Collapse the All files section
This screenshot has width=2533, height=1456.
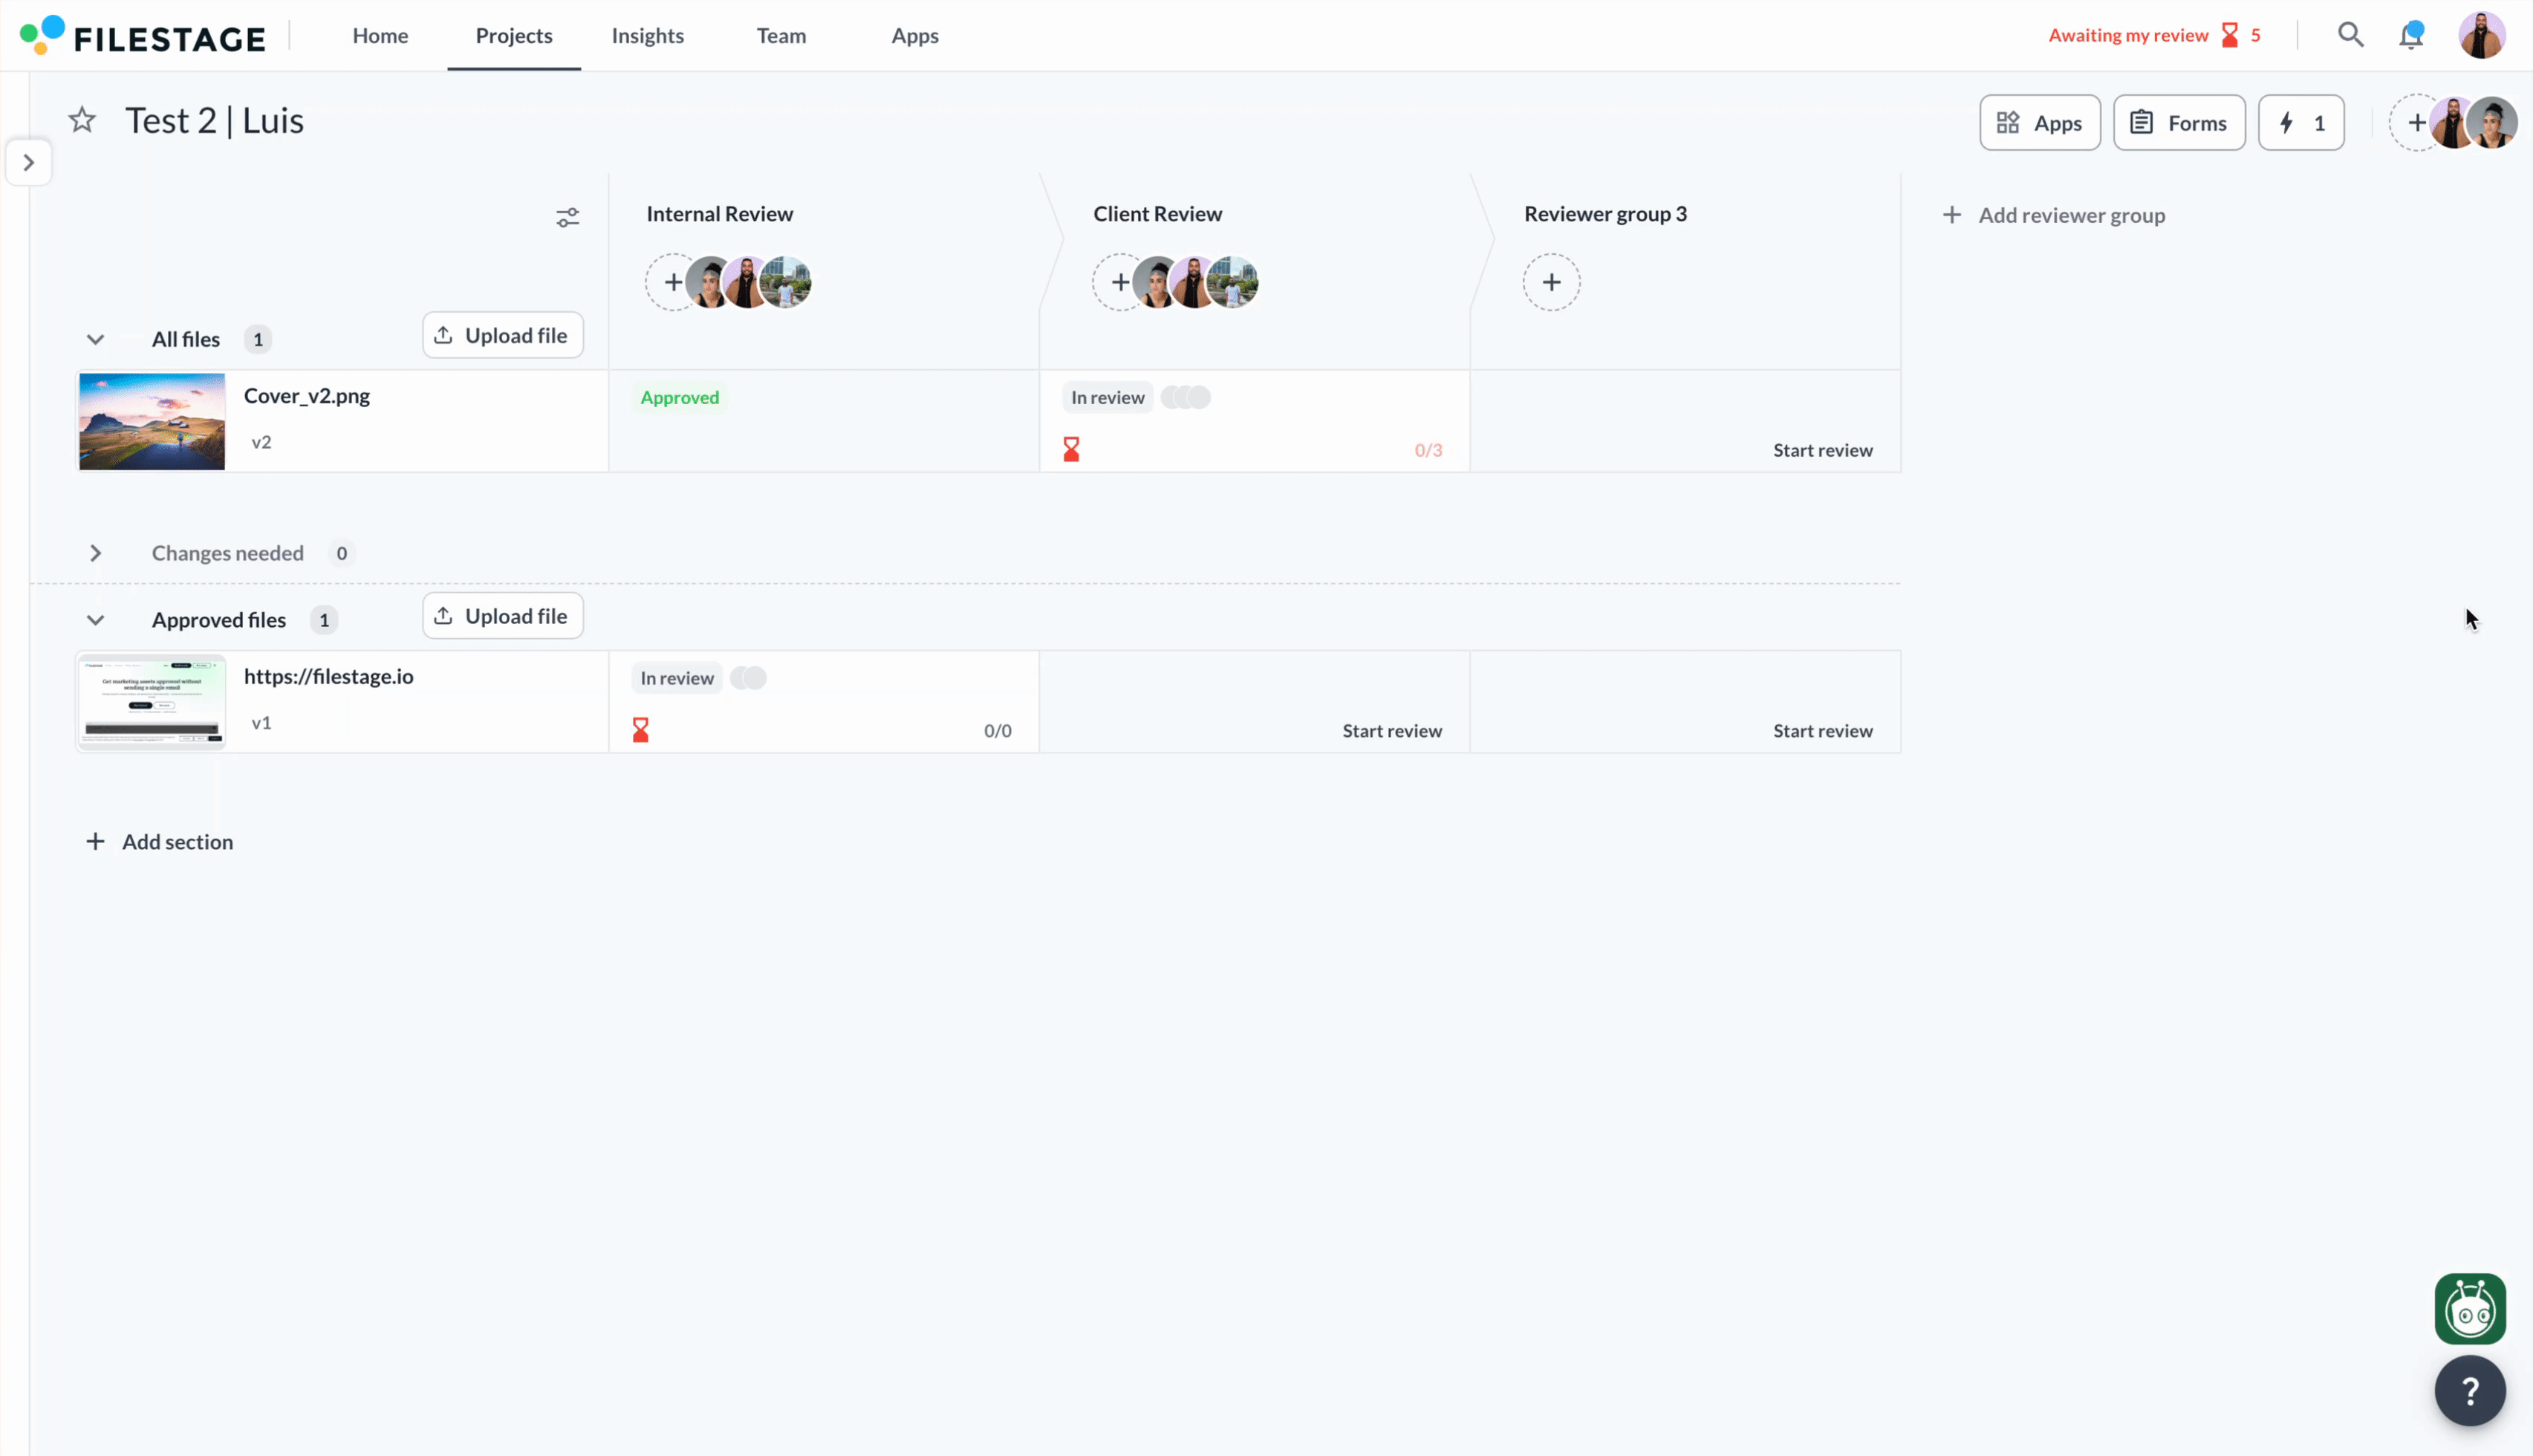click(95, 340)
